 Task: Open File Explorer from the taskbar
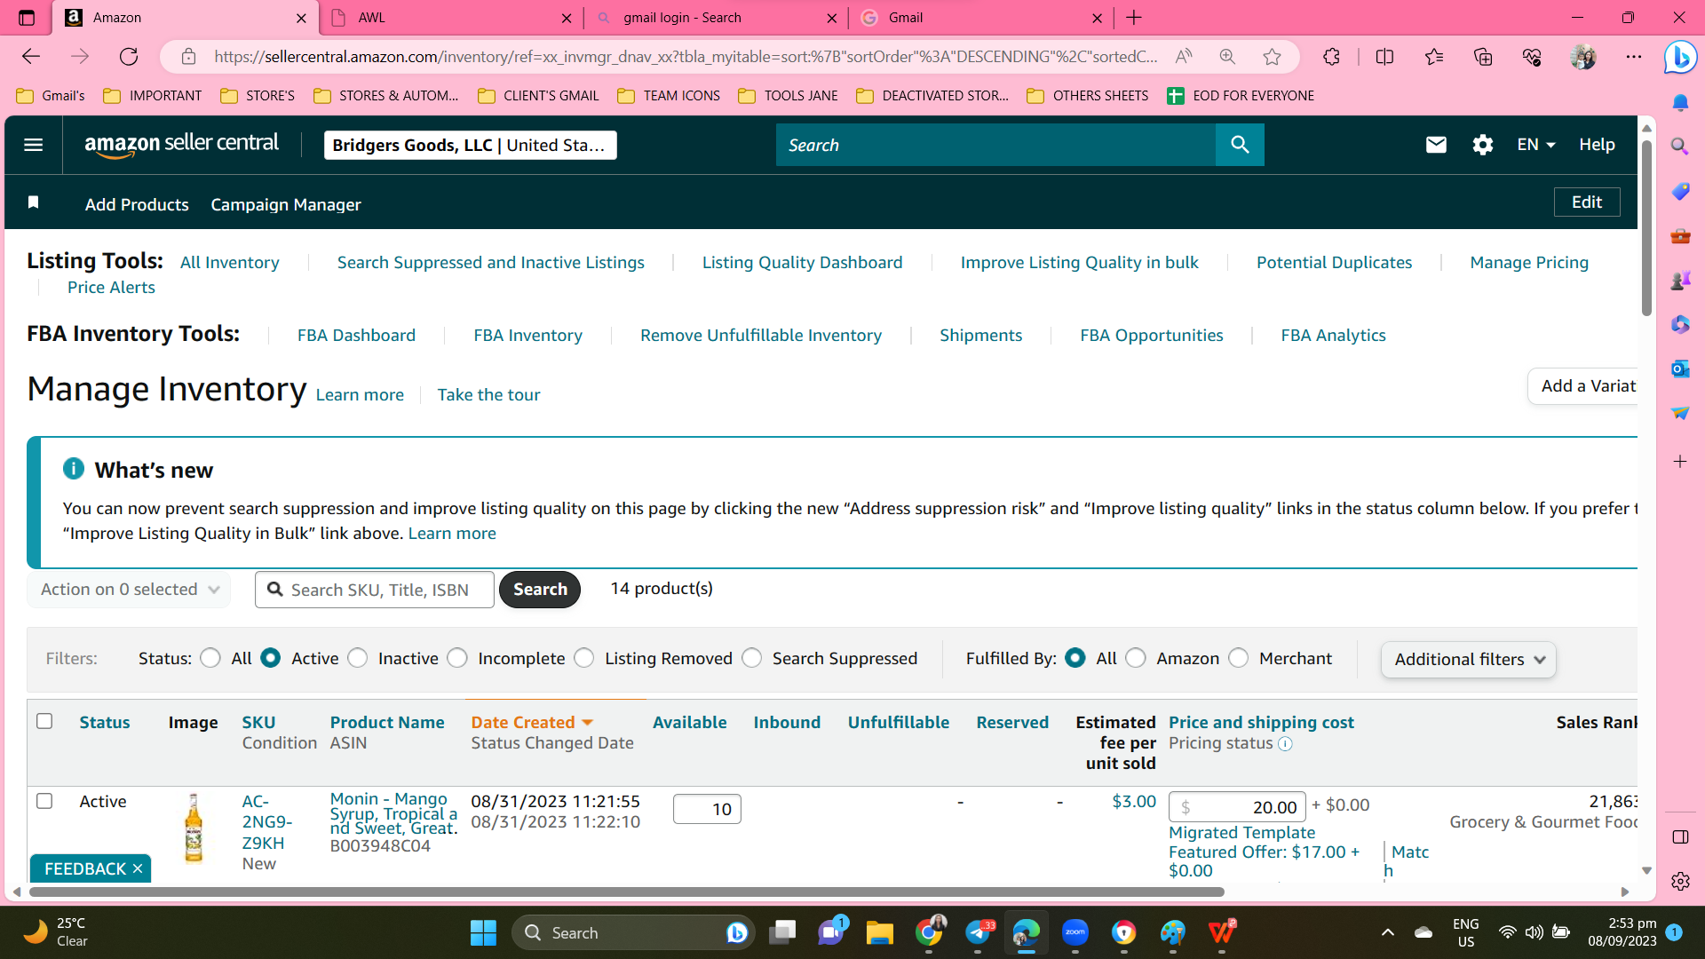click(879, 932)
